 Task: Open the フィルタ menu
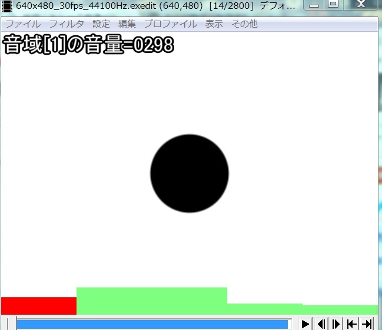click(x=67, y=24)
